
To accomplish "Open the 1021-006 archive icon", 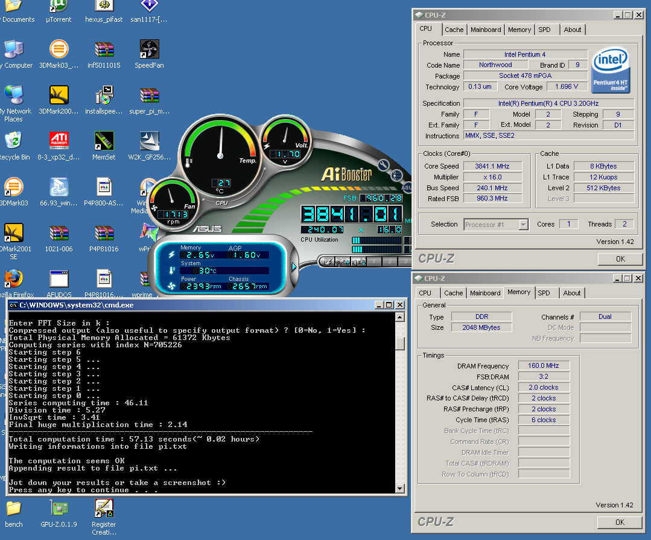I will (x=59, y=238).
